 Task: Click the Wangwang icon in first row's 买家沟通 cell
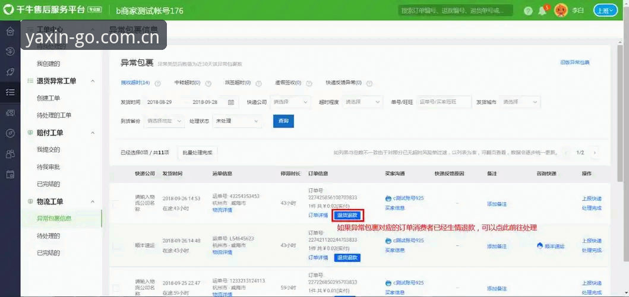tap(388, 198)
